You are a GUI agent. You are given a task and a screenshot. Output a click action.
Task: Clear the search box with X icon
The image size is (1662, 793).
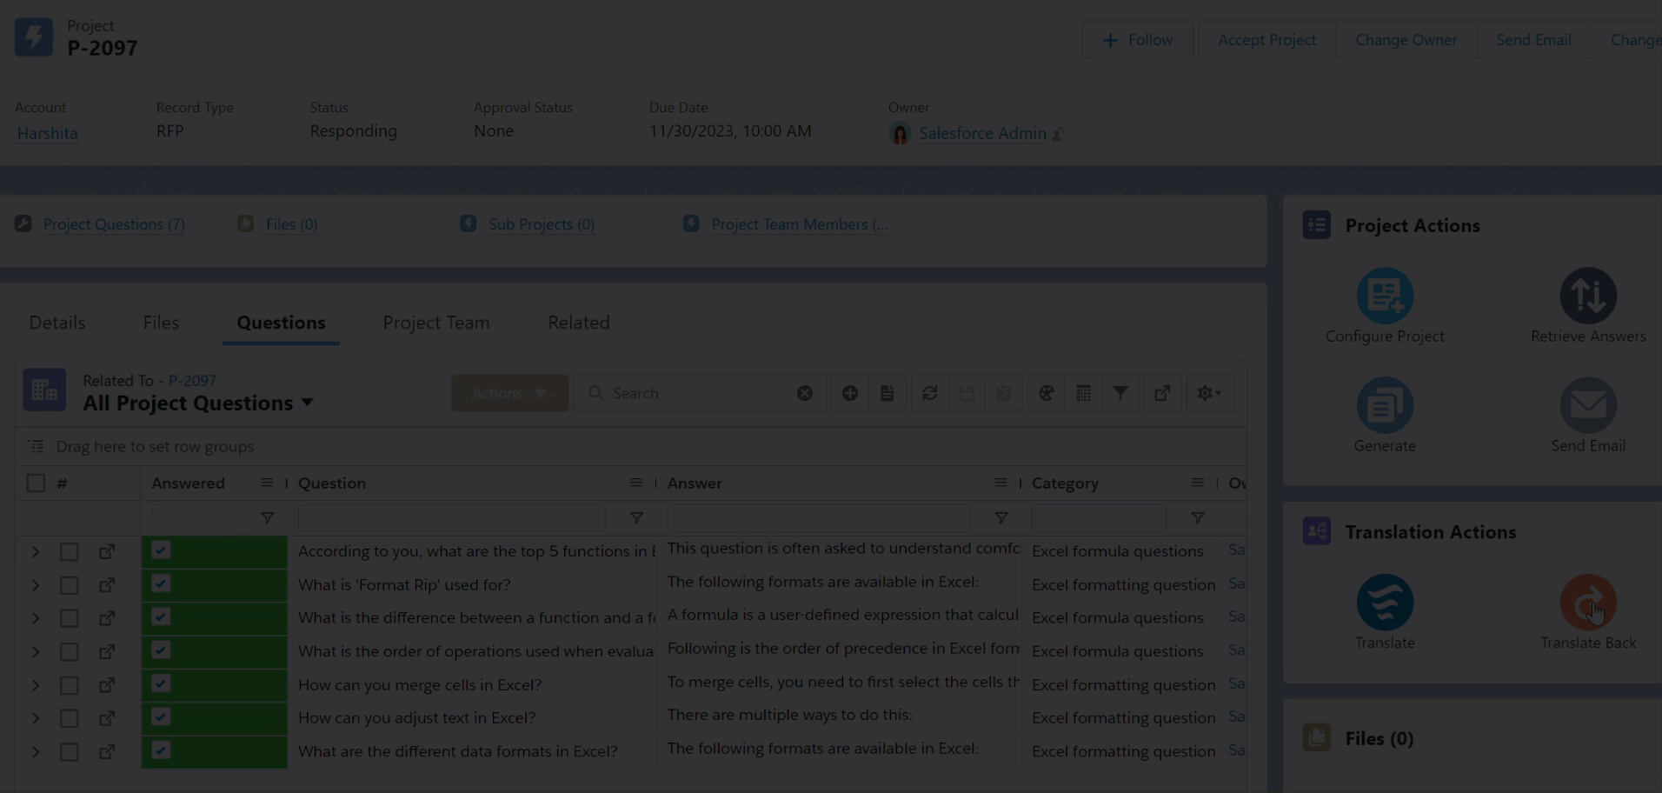click(805, 393)
